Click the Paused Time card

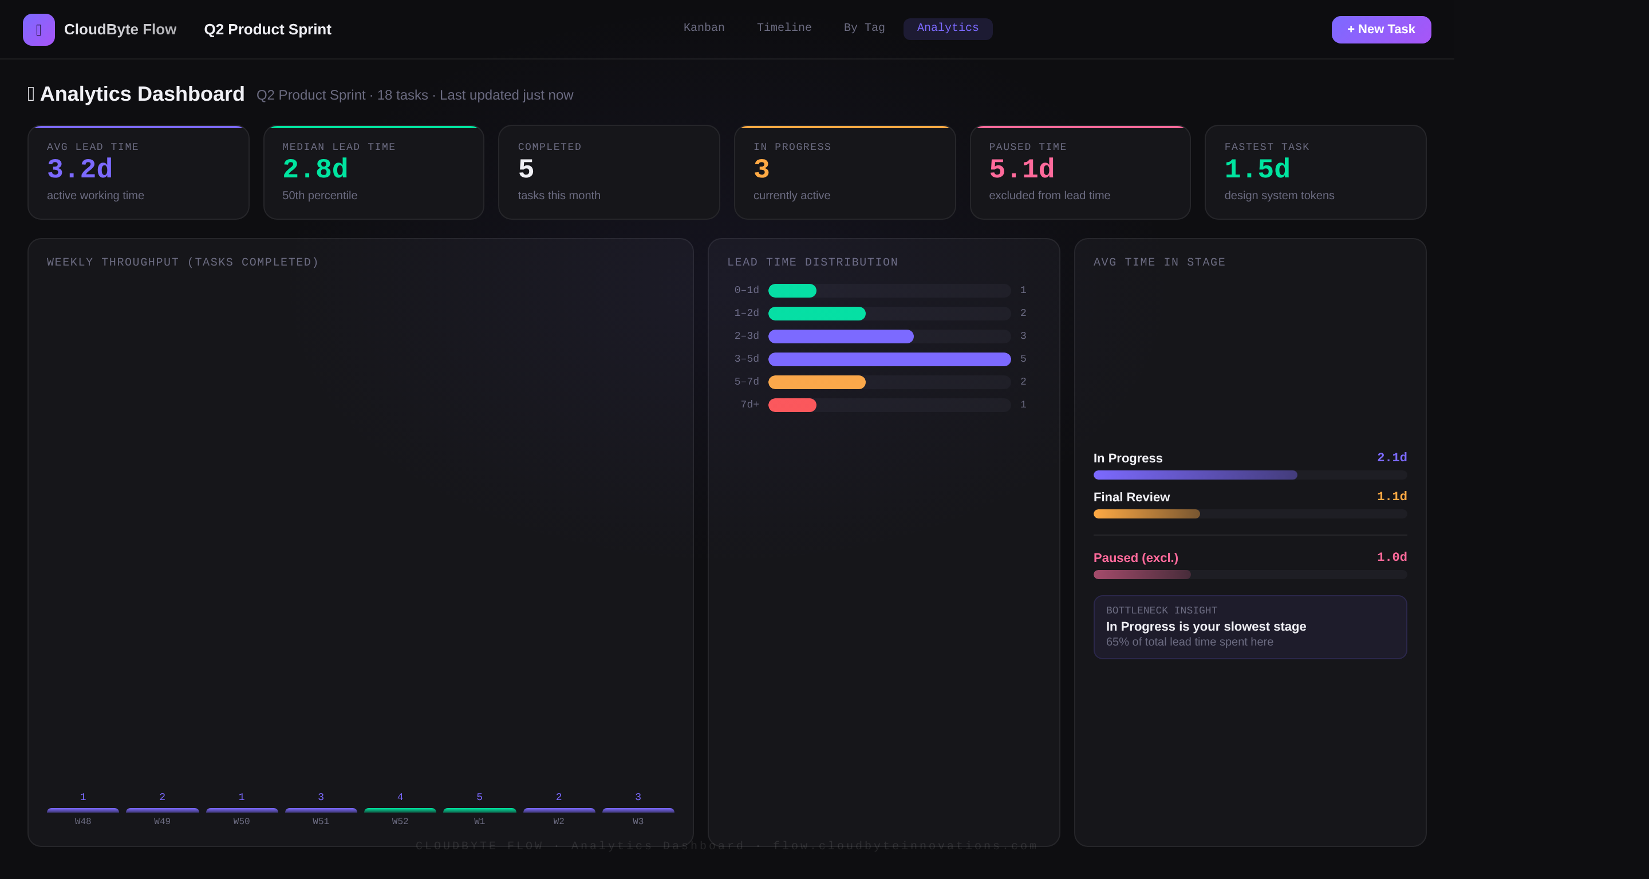coord(1080,172)
